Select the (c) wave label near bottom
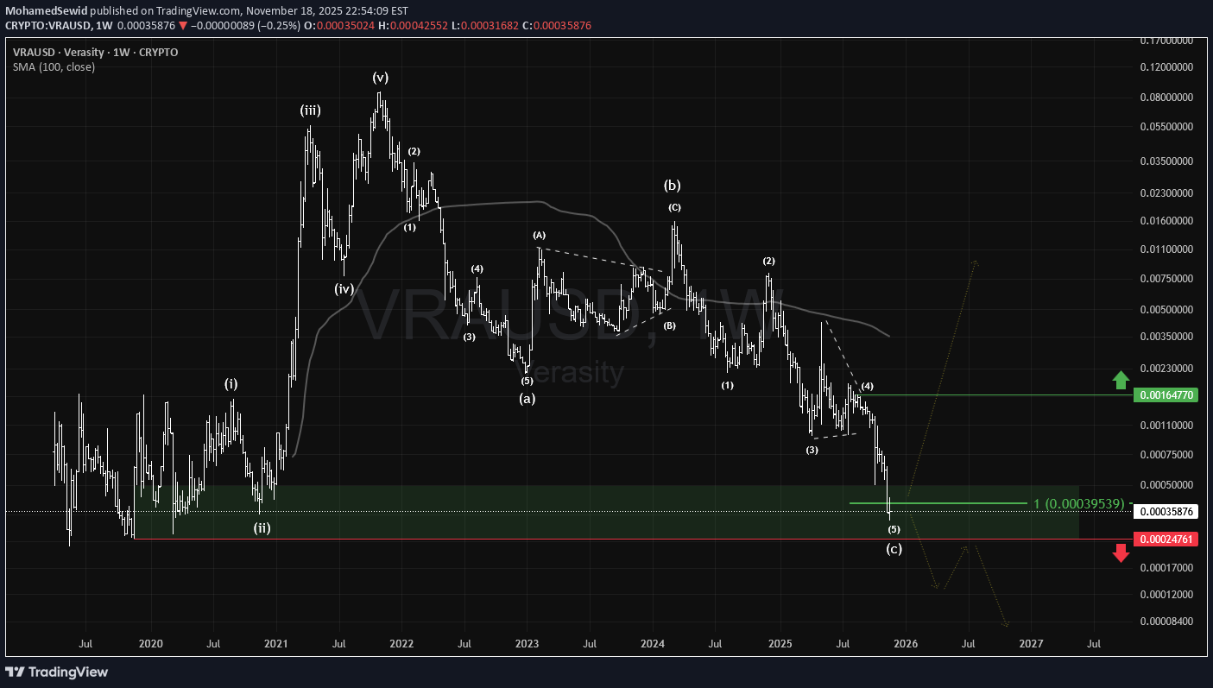This screenshot has height=688, width=1213. [894, 549]
